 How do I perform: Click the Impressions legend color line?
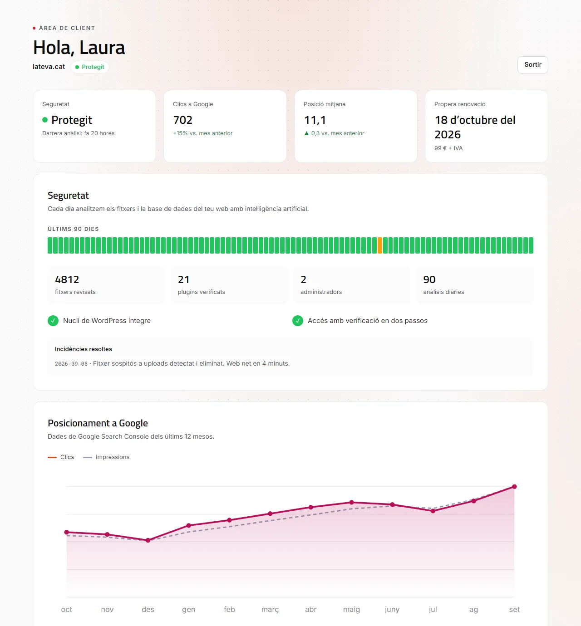pos(88,457)
